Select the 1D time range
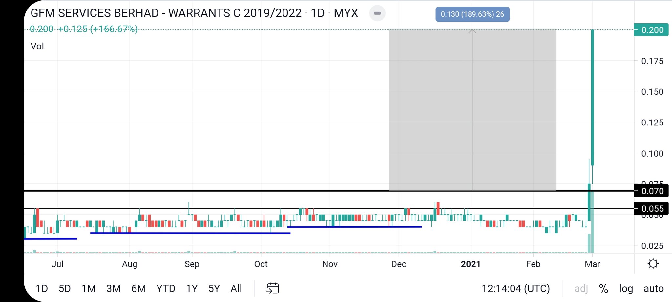This screenshot has width=672, height=302. tap(42, 289)
